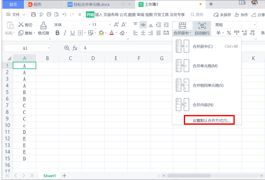Viewport: 265px width, 180px height.
Task: Click the 格式刷 format painter
Action: [x=43, y=28]
